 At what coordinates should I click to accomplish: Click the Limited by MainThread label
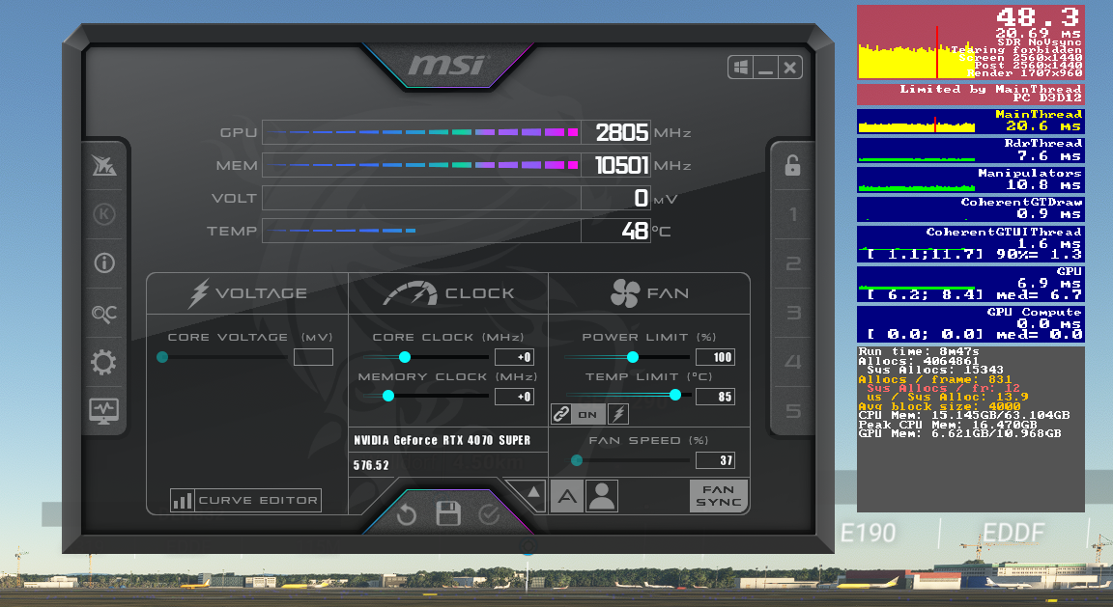point(990,90)
